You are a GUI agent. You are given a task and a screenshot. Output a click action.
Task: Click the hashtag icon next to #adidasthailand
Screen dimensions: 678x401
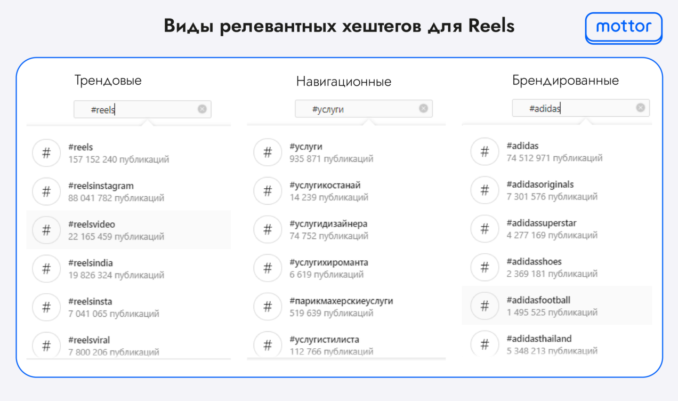485,343
